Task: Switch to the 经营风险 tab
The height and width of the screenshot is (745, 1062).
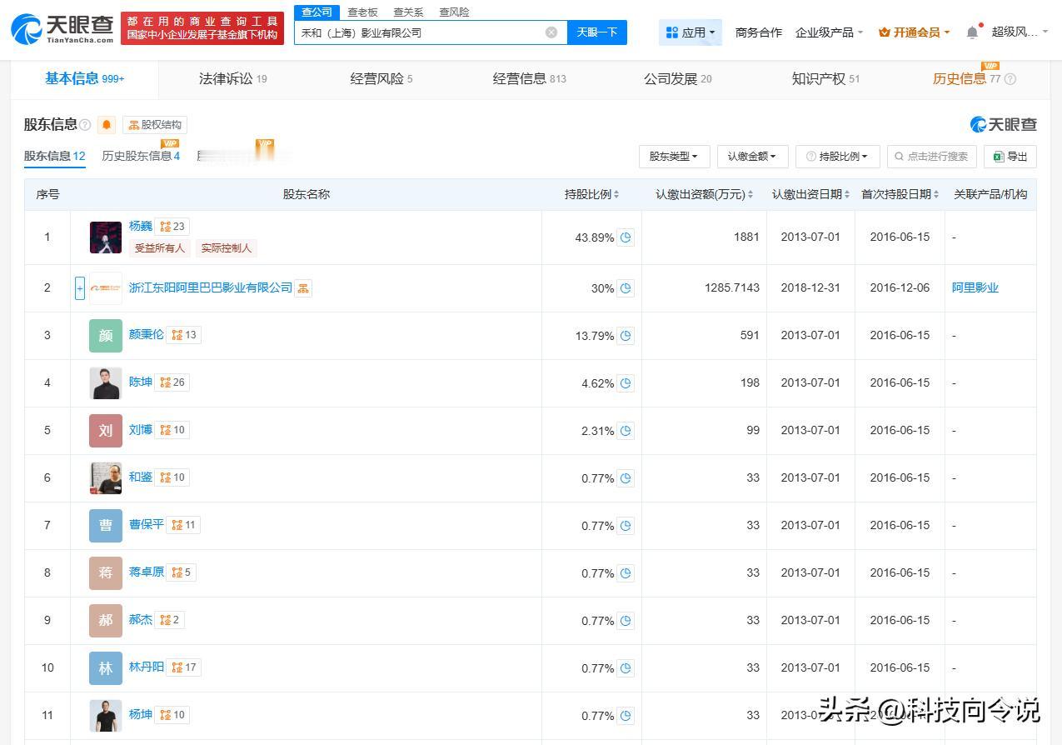Action: (381, 79)
